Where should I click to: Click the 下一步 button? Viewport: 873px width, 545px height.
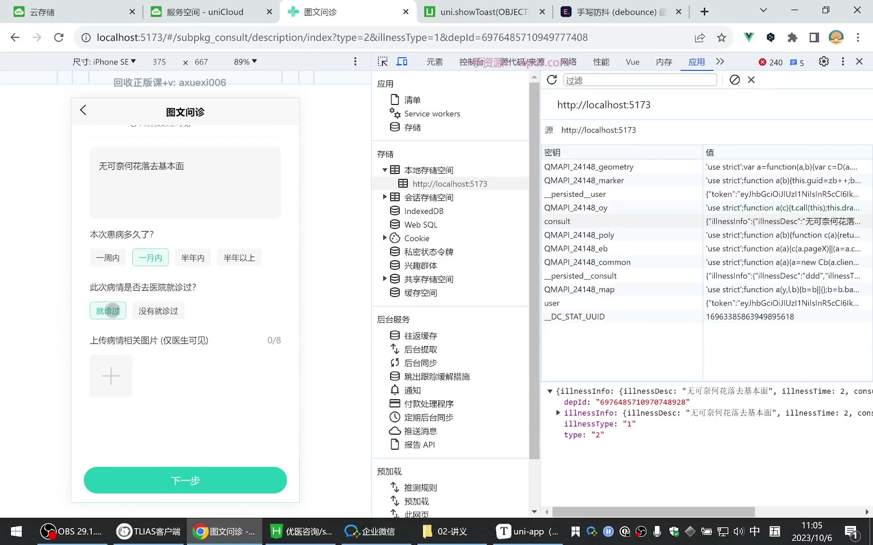click(x=185, y=481)
